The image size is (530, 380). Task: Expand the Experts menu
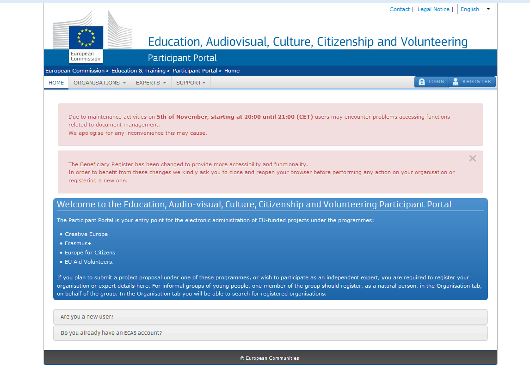[151, 83]
